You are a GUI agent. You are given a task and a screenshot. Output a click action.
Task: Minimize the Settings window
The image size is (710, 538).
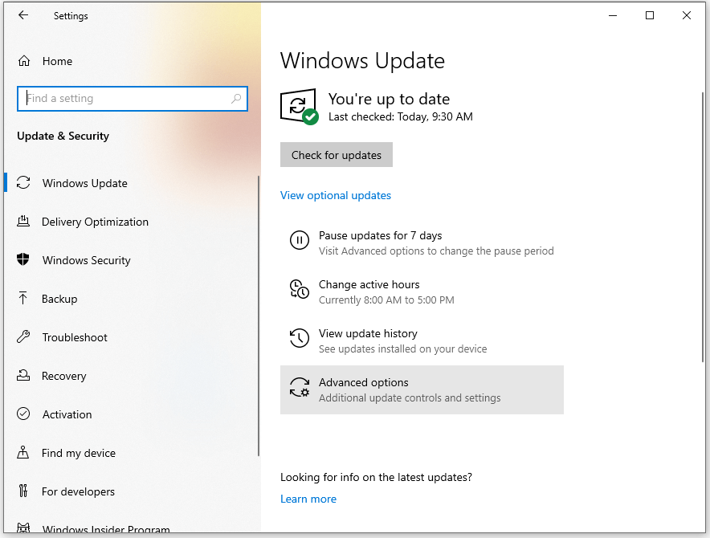coord(613,15)
